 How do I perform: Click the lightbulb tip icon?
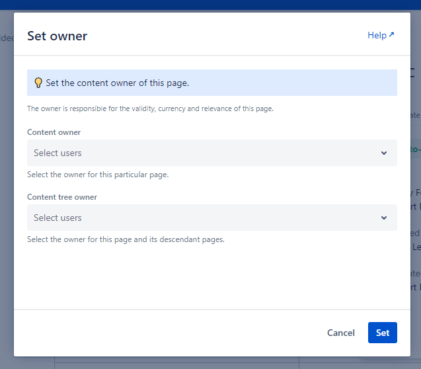coord(38,83)
